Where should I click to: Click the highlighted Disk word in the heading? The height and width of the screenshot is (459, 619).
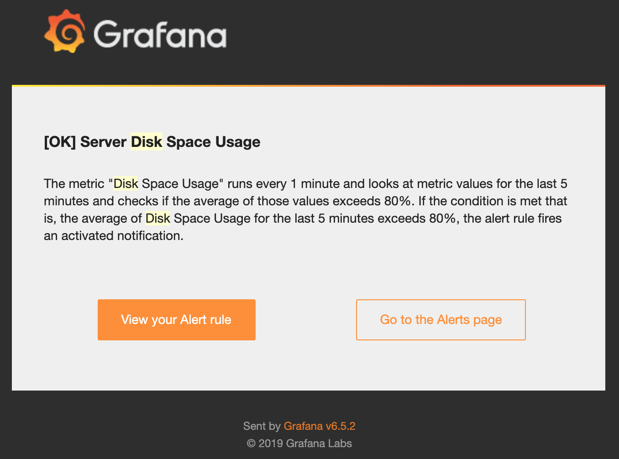pyautogui.click(x=146, y=142)
